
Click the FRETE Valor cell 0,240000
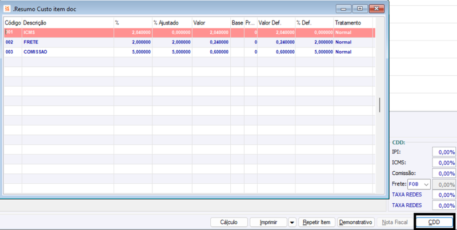click(211, 42)
